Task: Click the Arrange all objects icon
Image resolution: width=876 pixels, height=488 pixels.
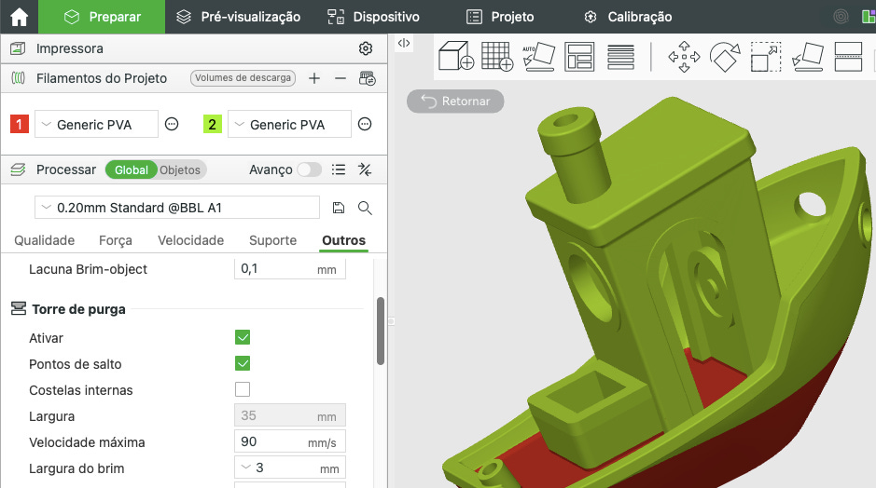Action: (579, 56)
